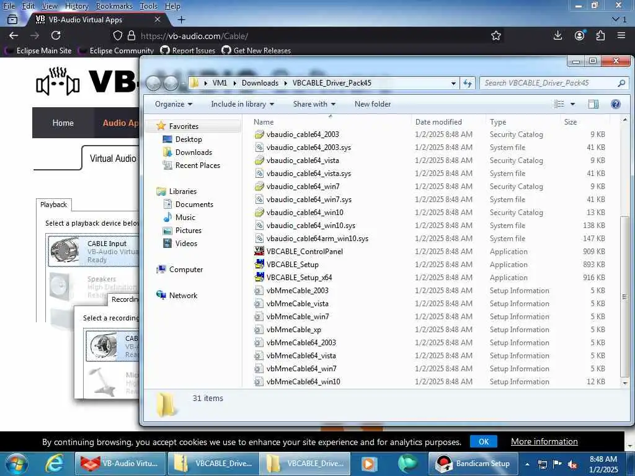The width and height of the screenshot is (635, 476).
Task: Open Get New Releases bookmark
Action: click(256, 51)
